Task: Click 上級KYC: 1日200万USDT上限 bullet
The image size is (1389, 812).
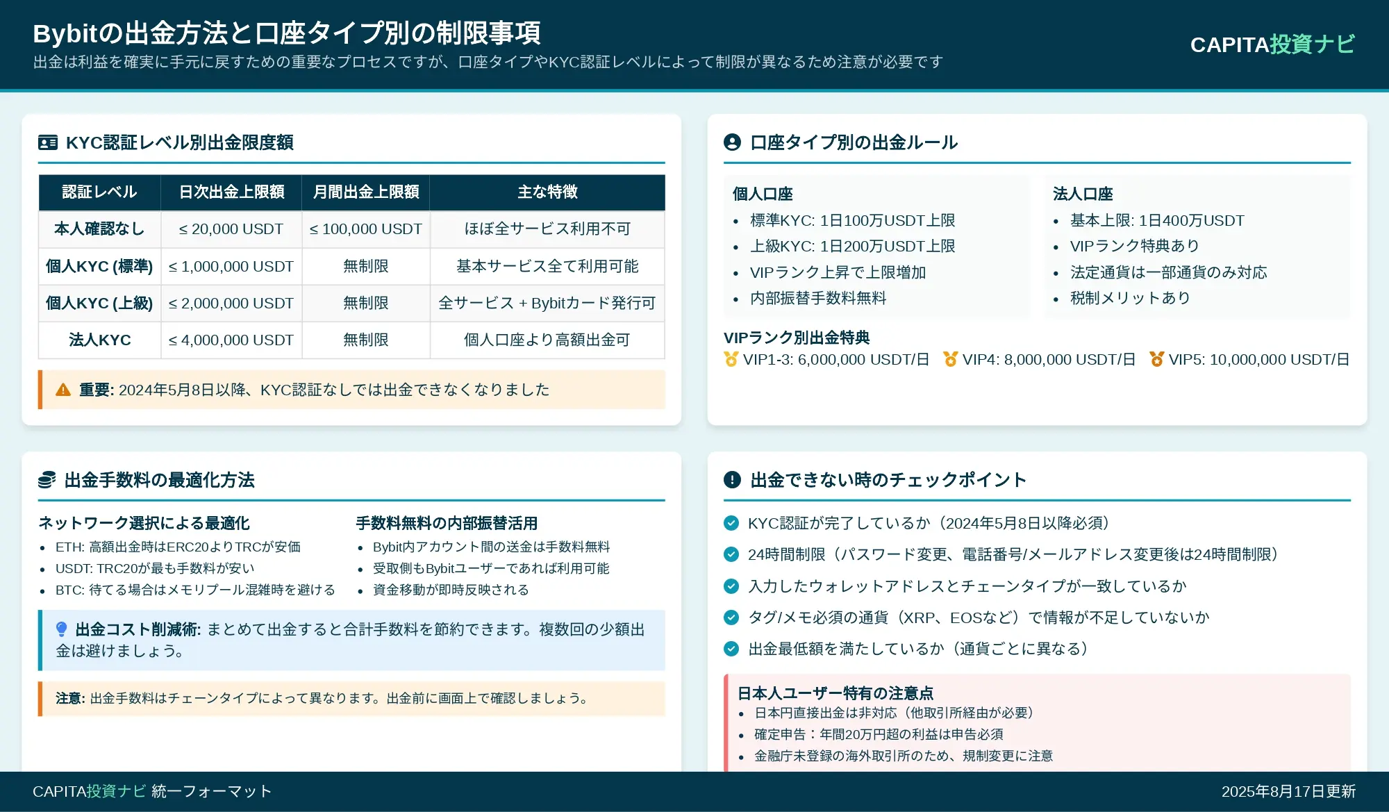Action: [x=853, y=247]
